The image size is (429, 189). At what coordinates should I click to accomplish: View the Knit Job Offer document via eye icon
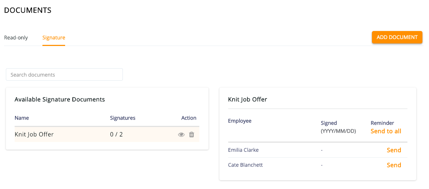(x=181, y=135)
